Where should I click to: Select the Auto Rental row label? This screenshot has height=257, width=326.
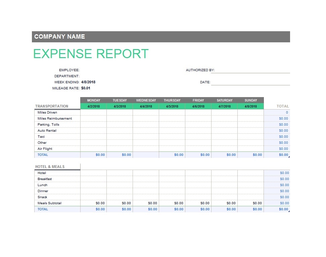pyautogui.click(x=47, y=130)
